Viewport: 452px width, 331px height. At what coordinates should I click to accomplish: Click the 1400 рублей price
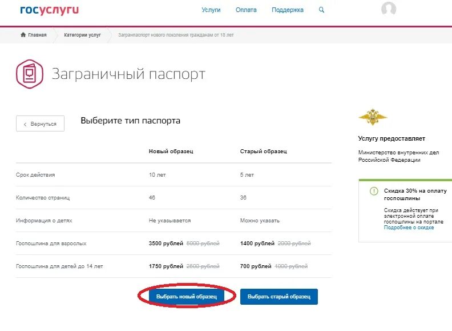coord(257,244)
